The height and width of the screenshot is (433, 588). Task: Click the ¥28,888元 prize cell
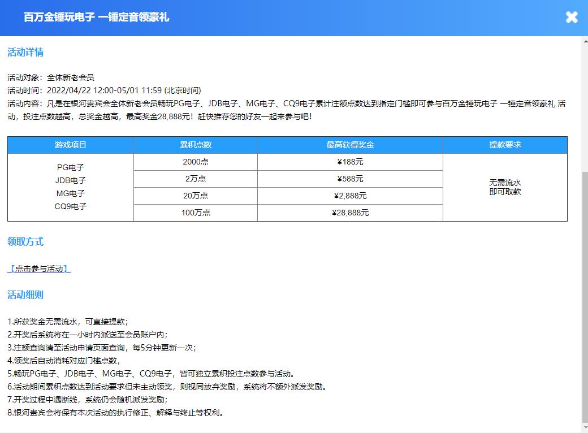pos(350,213)
